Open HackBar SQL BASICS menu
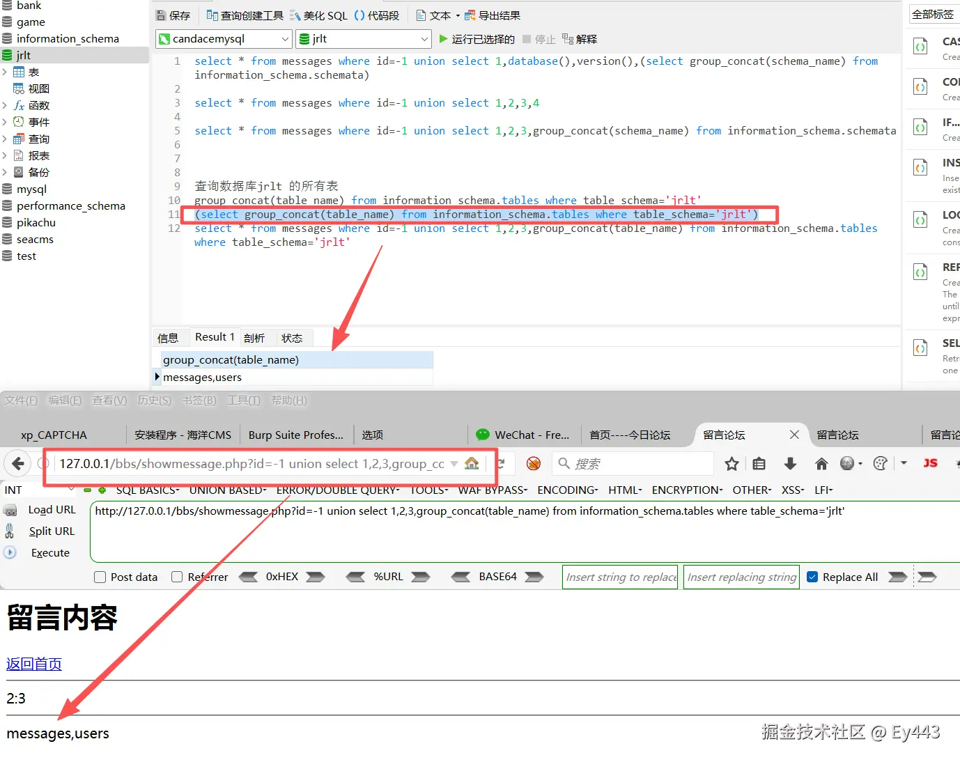960x762 pixels. 148,490
